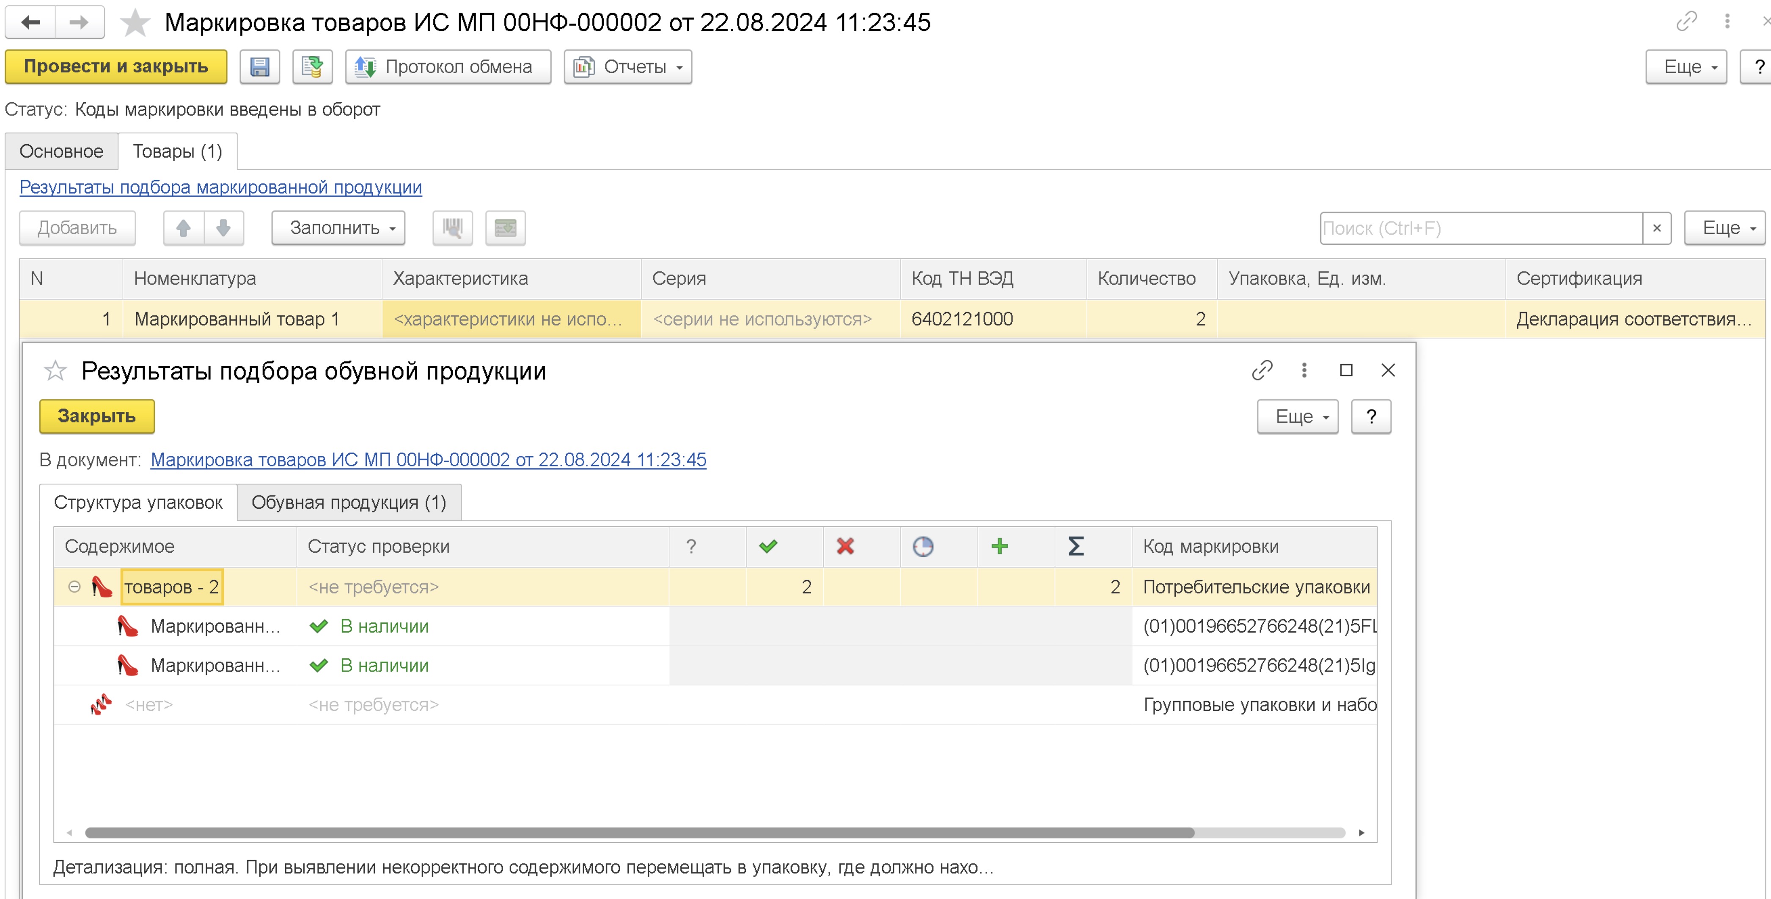Select the row with code ending 5FL

[715, 626]
